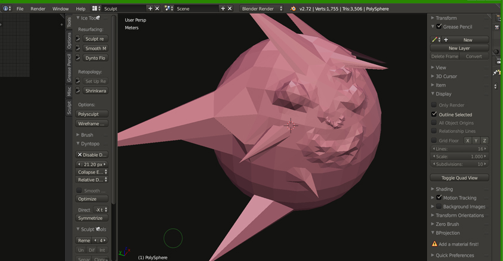Enable the Background Images checkbox

point(439,207)
